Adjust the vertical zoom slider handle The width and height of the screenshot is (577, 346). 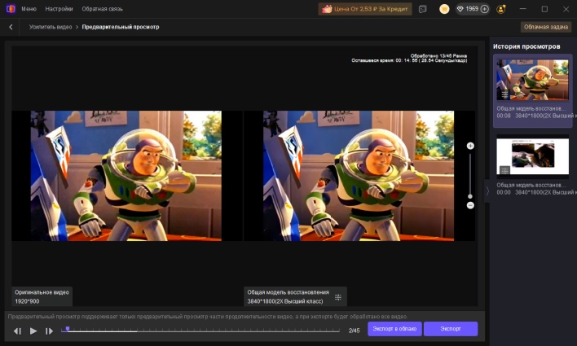470,196
